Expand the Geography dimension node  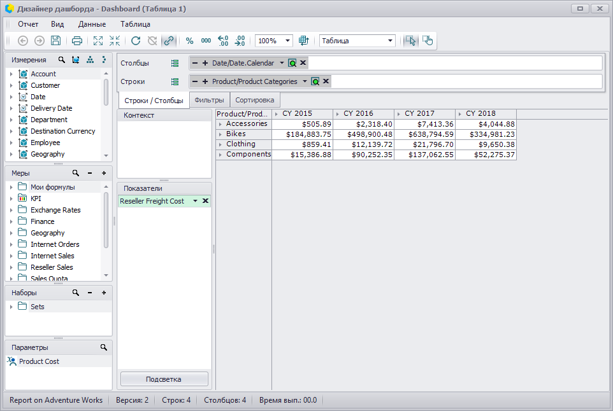(x=11, y=154)
